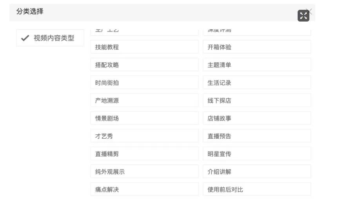Screen dimensions: 349x208
Task: Pick 直播精剪 from the list
Action: [144, 154]
